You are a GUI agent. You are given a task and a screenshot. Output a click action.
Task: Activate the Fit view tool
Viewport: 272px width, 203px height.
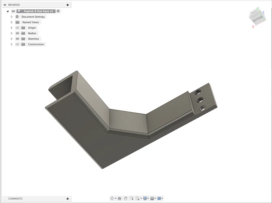[x=137, y=198]
